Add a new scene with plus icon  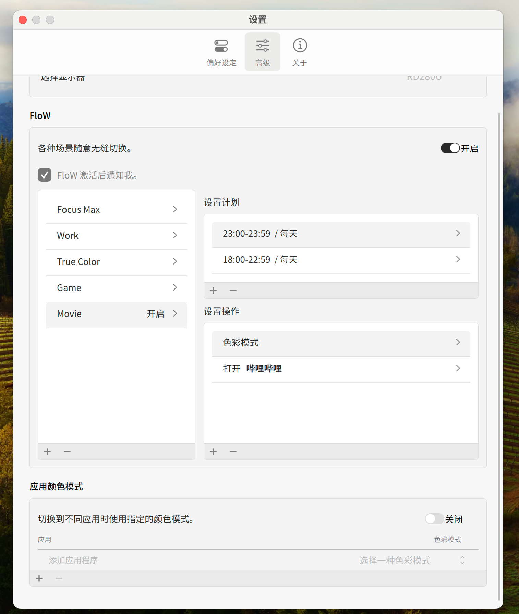47,452
